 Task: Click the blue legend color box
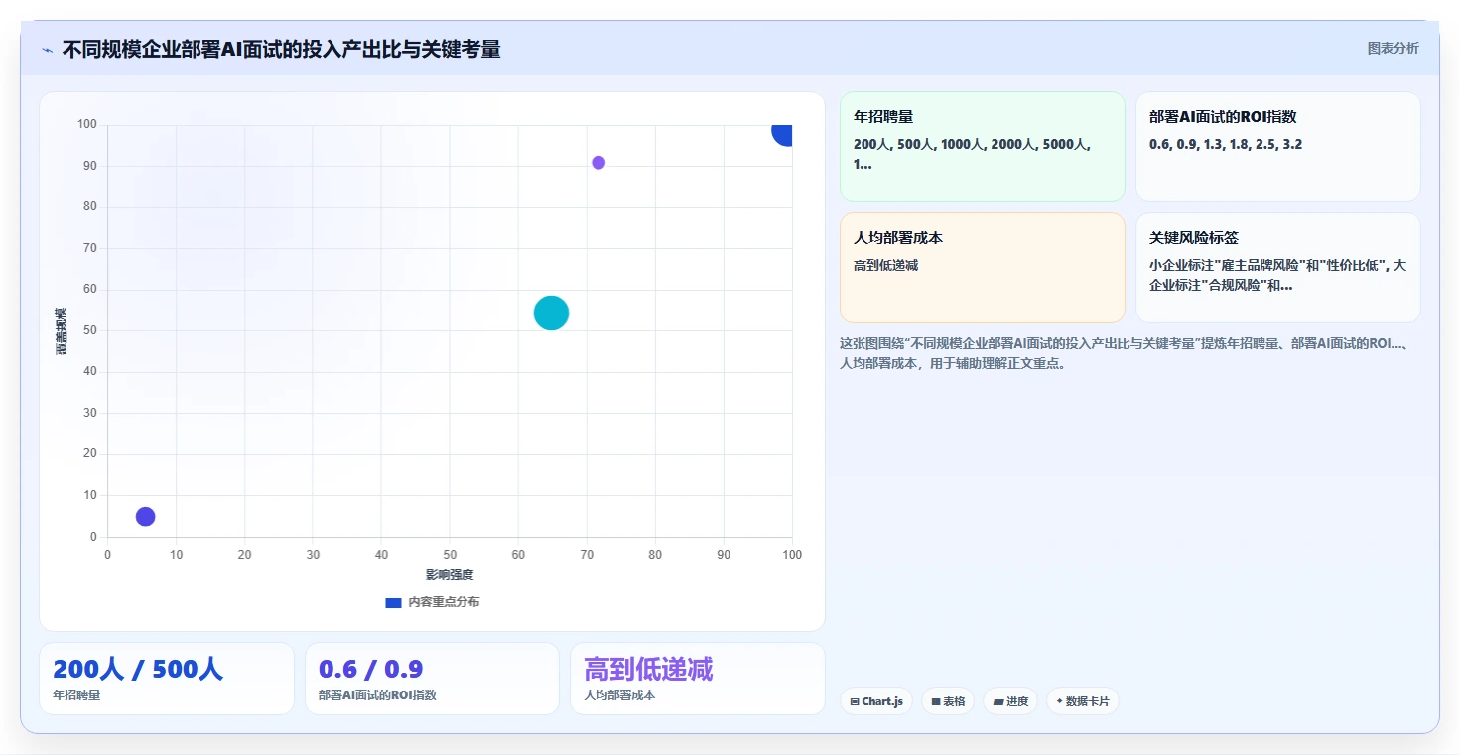point(393,602)
